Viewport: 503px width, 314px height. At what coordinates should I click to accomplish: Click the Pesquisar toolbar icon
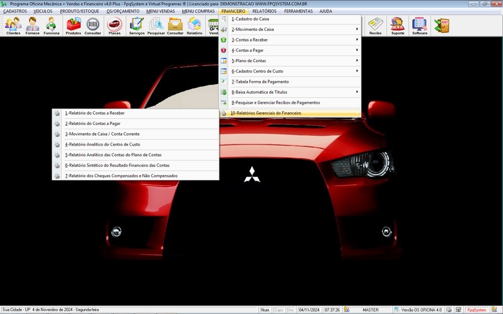point(156,26)
